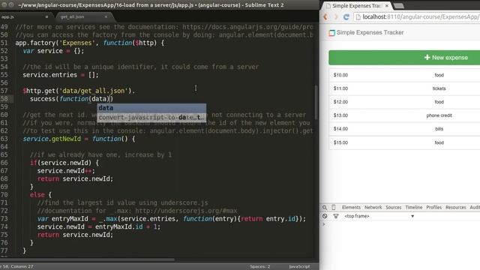Open the Profiles tab in DevTools
The width and height of the screenshot is (480, 270).
pyautogui.click(x=433, y=207)
